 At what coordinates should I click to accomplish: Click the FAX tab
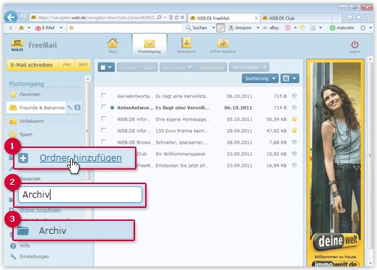click(x=67, y=65)
